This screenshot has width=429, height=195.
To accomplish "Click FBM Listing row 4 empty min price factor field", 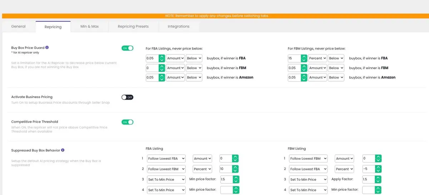I will click(x=369, y=190).
